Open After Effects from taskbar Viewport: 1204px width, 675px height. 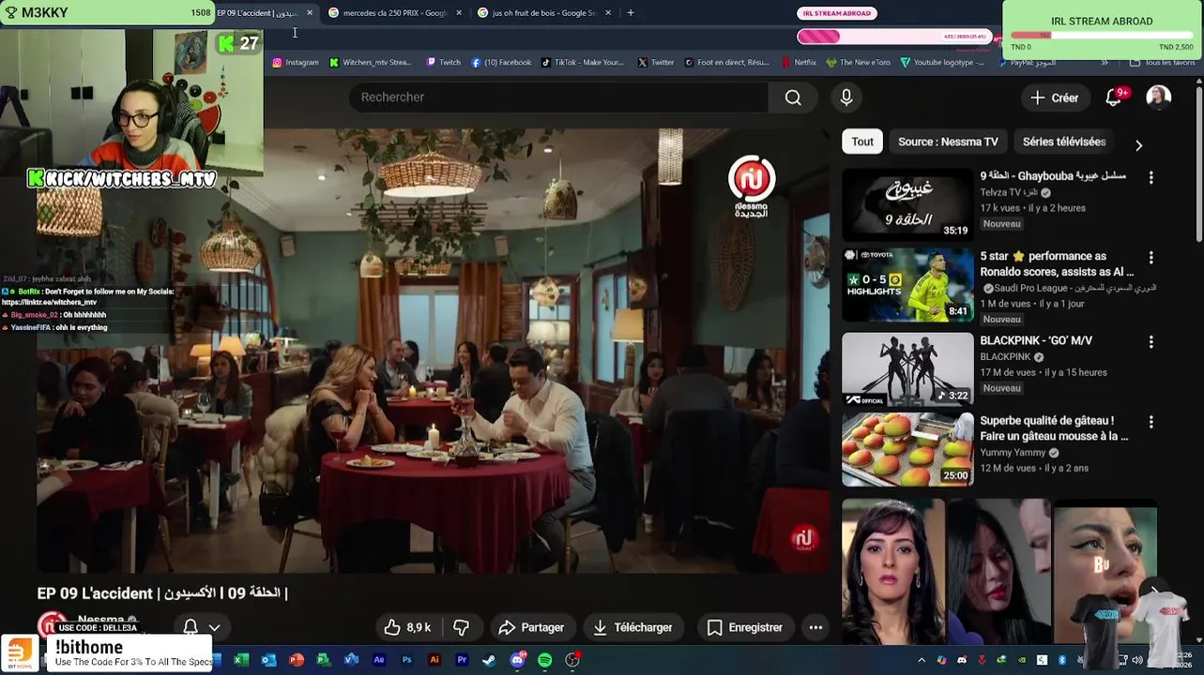379,660
